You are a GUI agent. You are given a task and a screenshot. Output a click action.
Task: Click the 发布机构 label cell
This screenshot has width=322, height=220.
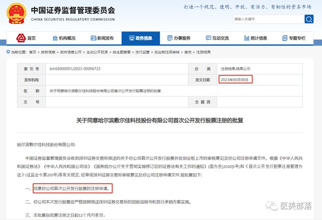[x=31, y=80]
